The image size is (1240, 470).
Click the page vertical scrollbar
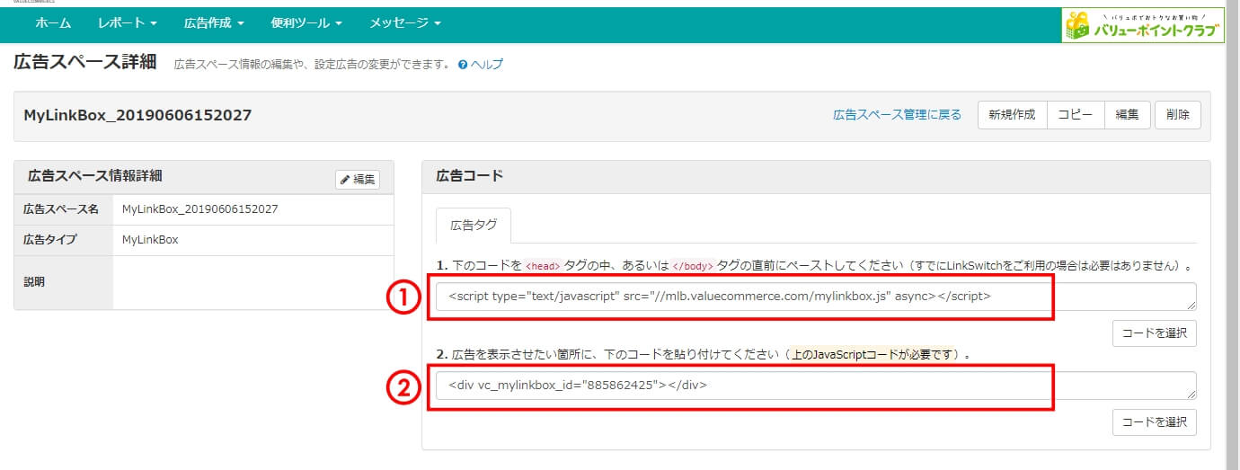click(x=1232, y=235)
